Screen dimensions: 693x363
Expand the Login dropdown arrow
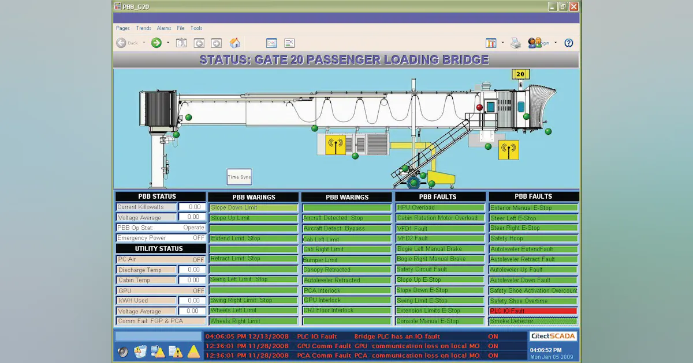point(556,43)
